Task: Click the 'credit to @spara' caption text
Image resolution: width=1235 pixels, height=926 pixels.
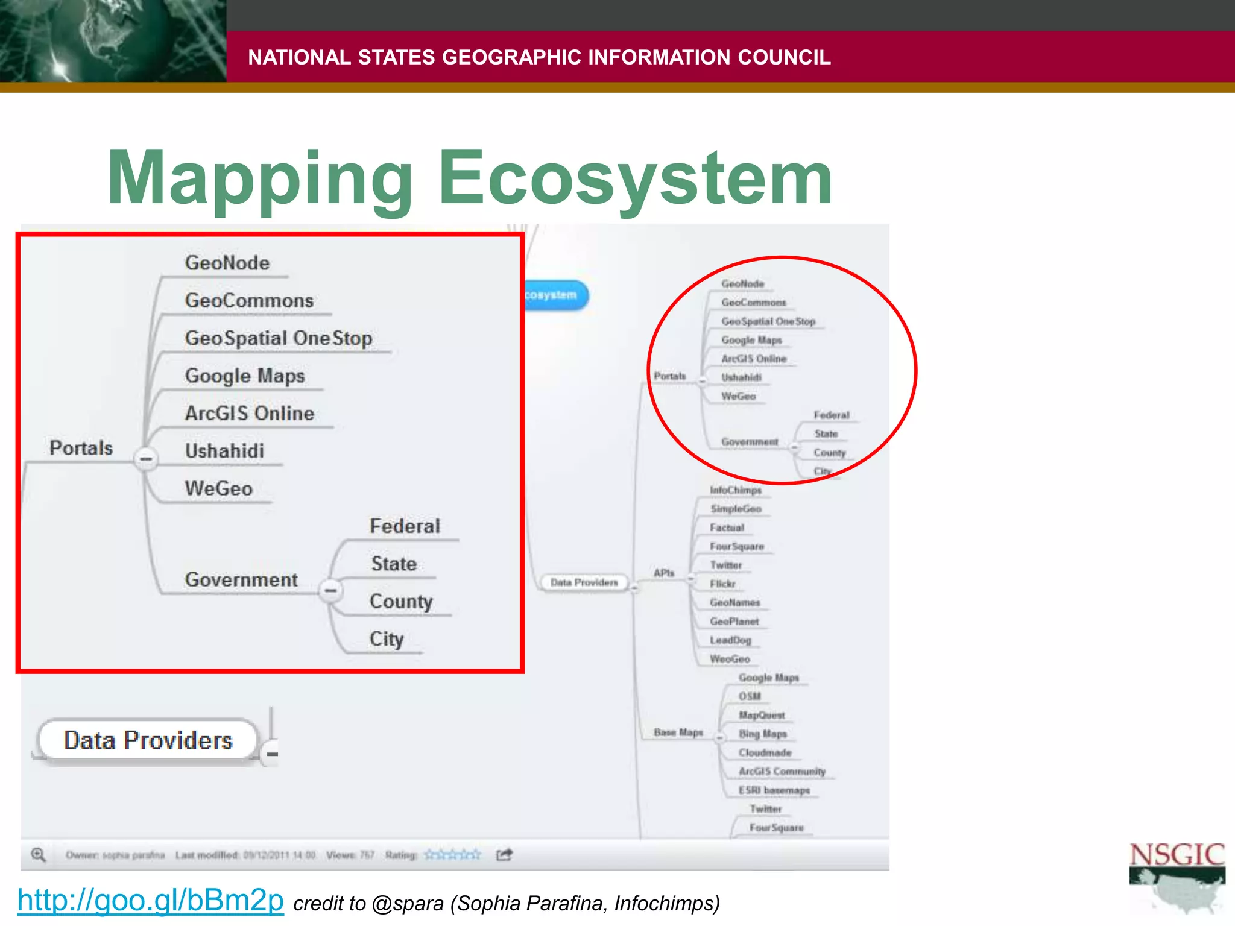Action: (x=507, y=903)
